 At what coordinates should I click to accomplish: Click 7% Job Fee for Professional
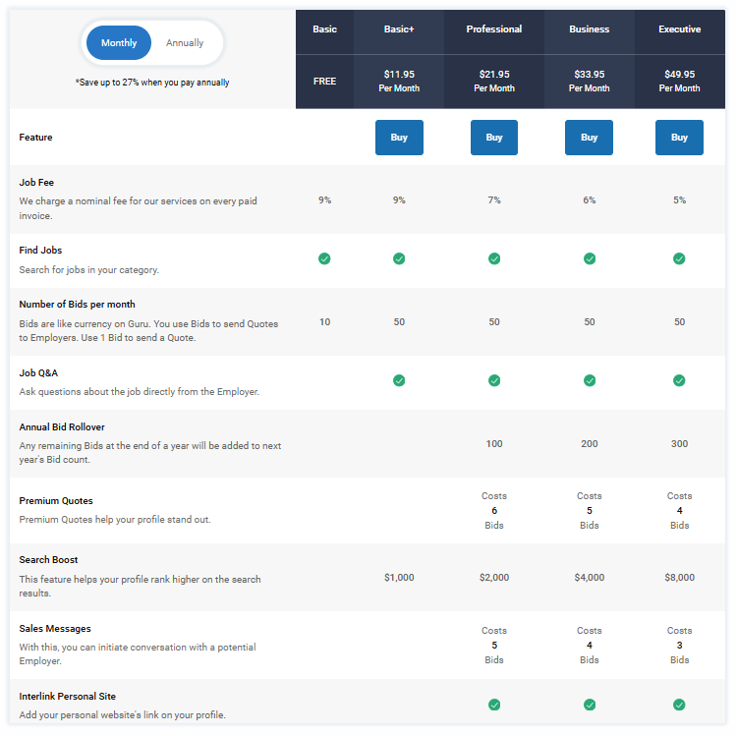[494, 200]
